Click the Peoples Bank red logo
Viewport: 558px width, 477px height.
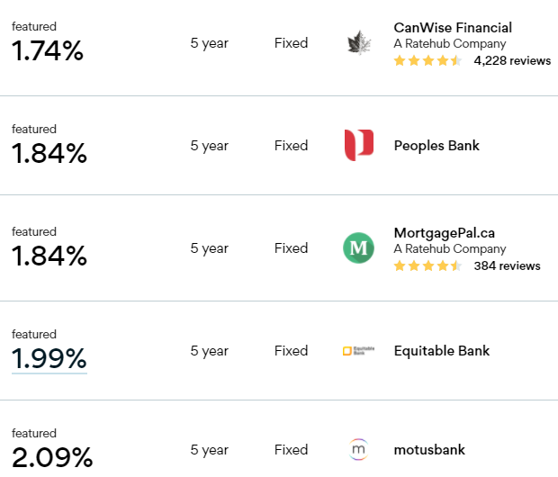click(359, 145)
